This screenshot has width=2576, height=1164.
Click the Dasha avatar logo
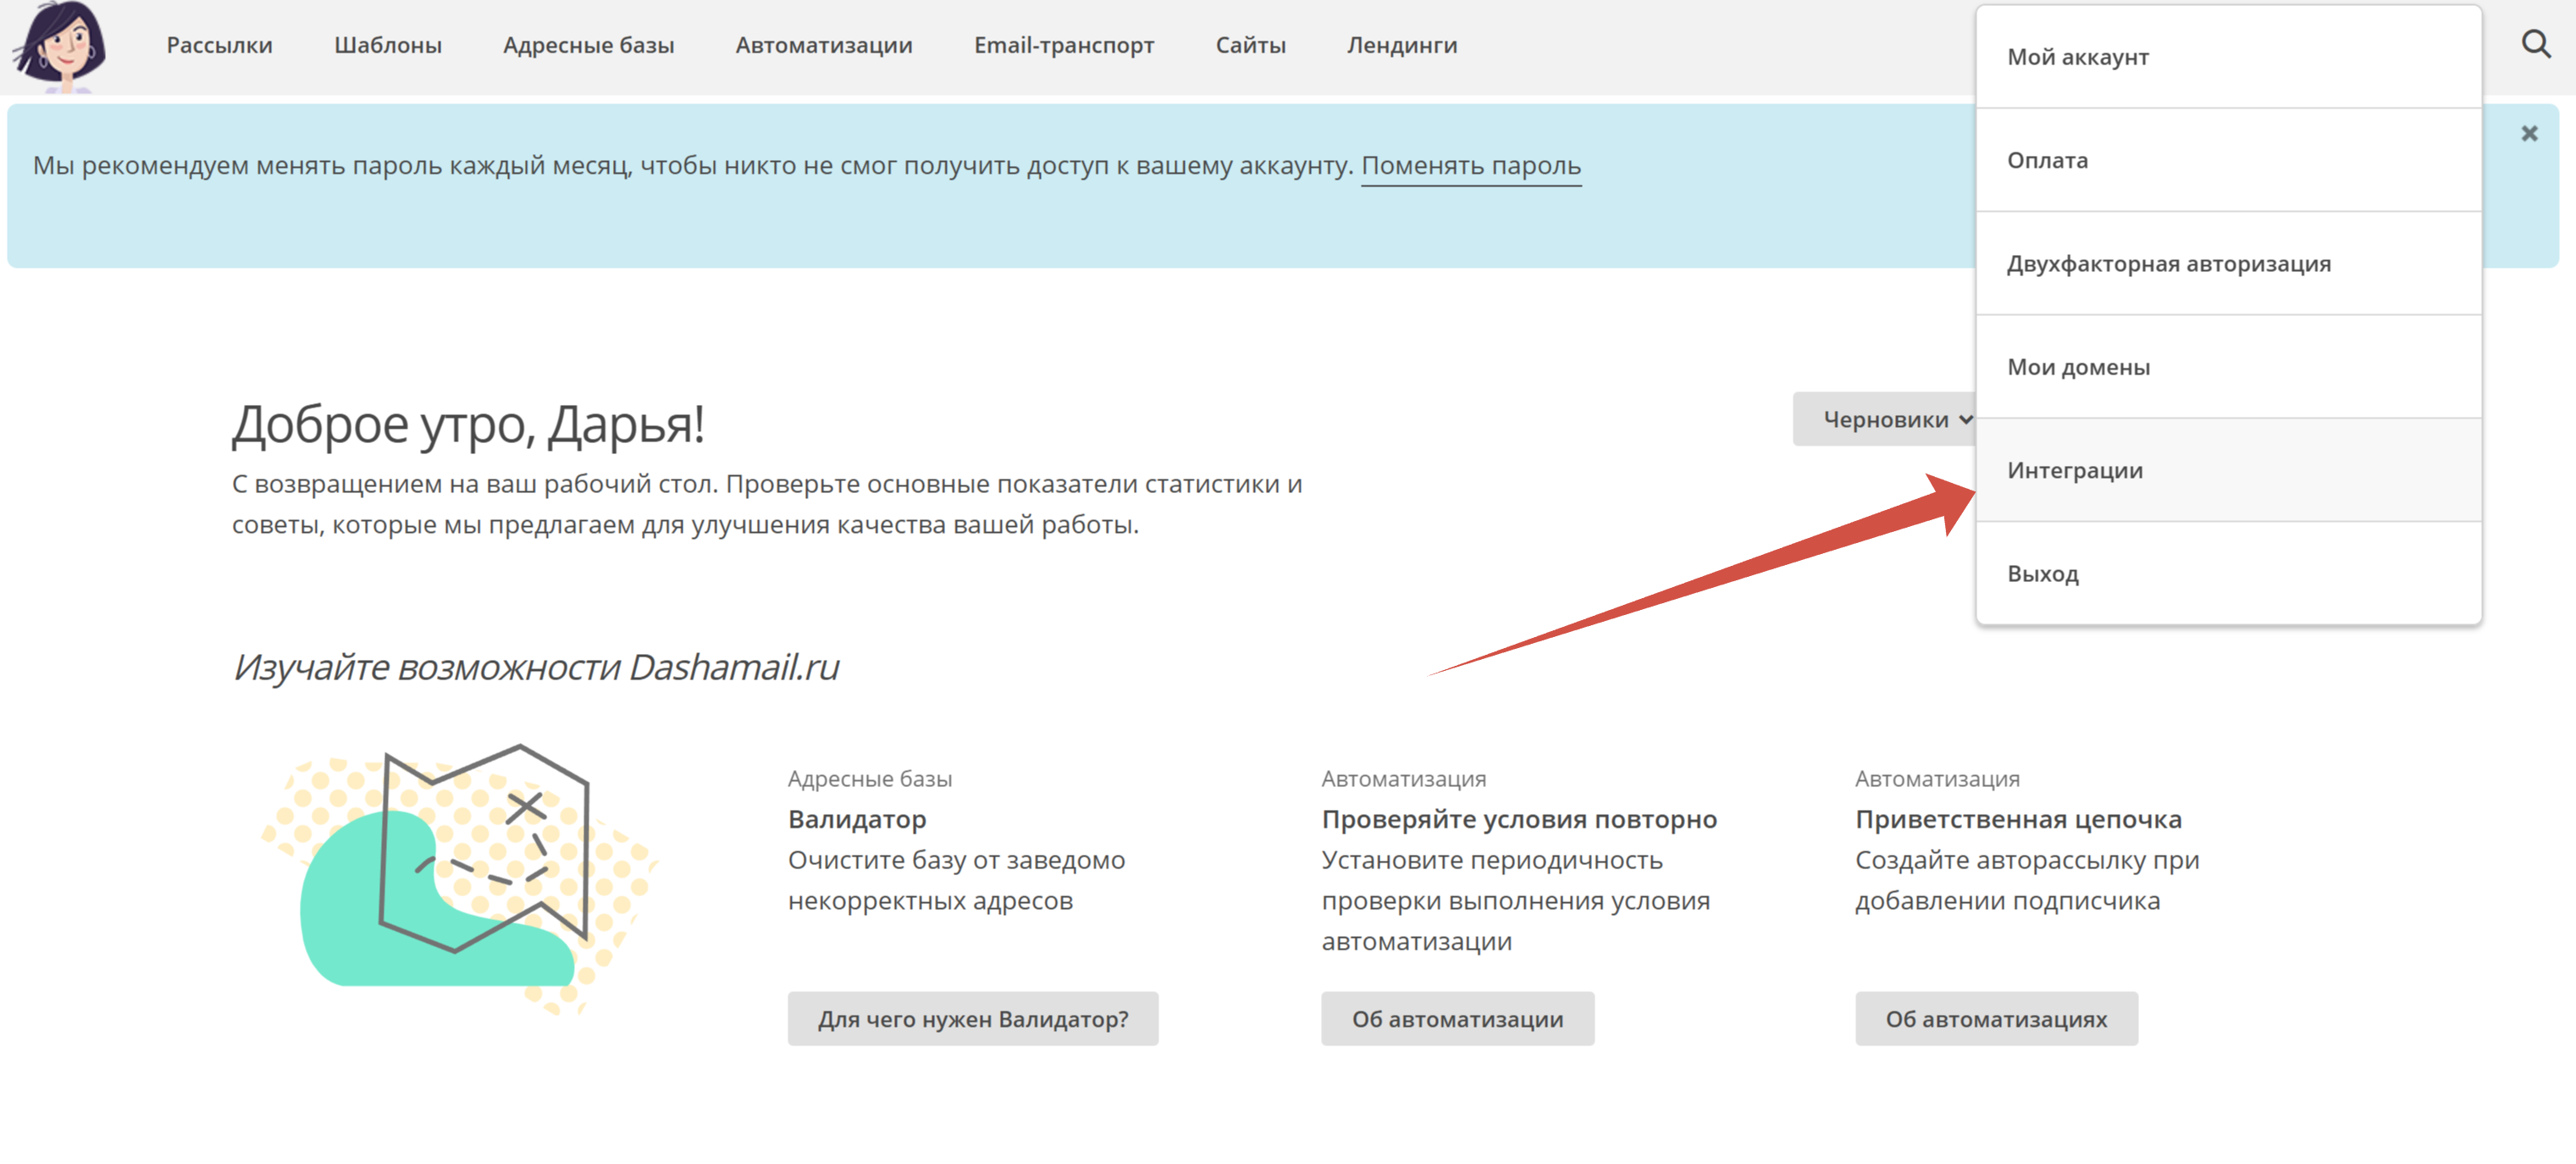tap(62, 46)
